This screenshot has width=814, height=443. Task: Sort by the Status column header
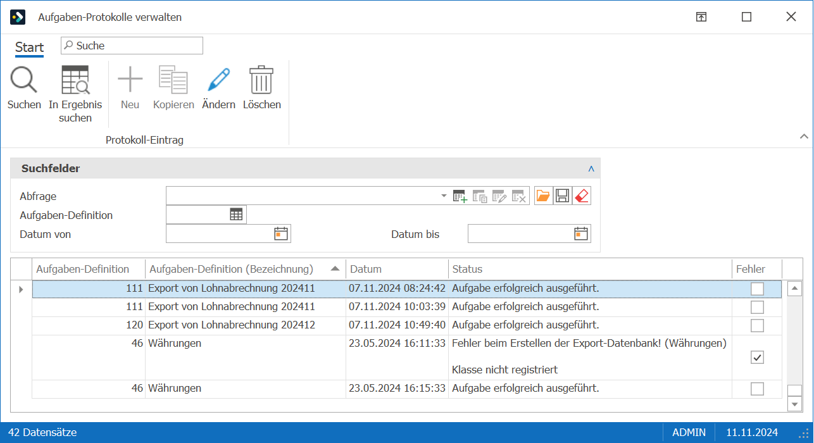(591, 269)
